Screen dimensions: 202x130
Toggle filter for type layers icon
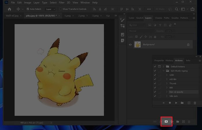tap(160, 25)
